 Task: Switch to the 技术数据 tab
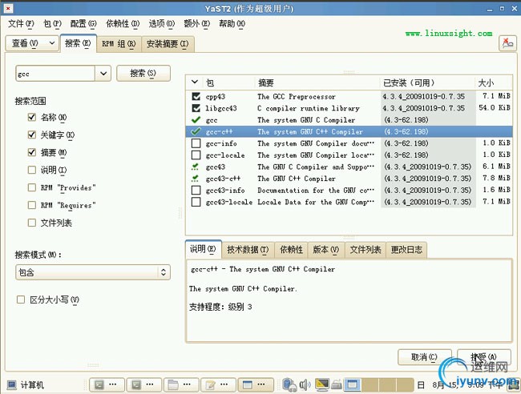point(248,250)
